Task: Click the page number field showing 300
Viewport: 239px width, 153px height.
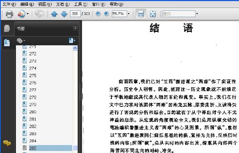Action: [x=75, y=14]
